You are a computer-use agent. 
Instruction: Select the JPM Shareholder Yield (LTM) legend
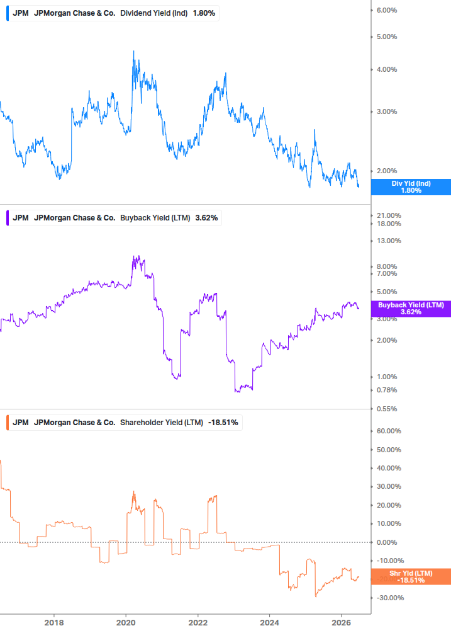coord(125,422)
